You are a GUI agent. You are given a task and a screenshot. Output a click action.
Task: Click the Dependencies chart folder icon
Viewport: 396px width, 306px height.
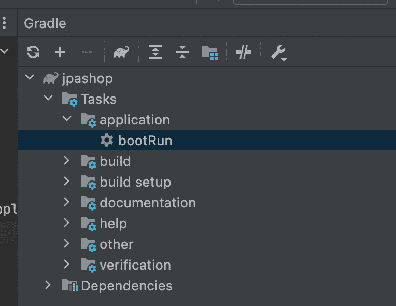[x=70, y=286]
